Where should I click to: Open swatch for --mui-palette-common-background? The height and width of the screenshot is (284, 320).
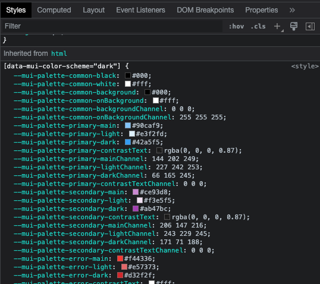pyautogui.click(x=148, y=92)
